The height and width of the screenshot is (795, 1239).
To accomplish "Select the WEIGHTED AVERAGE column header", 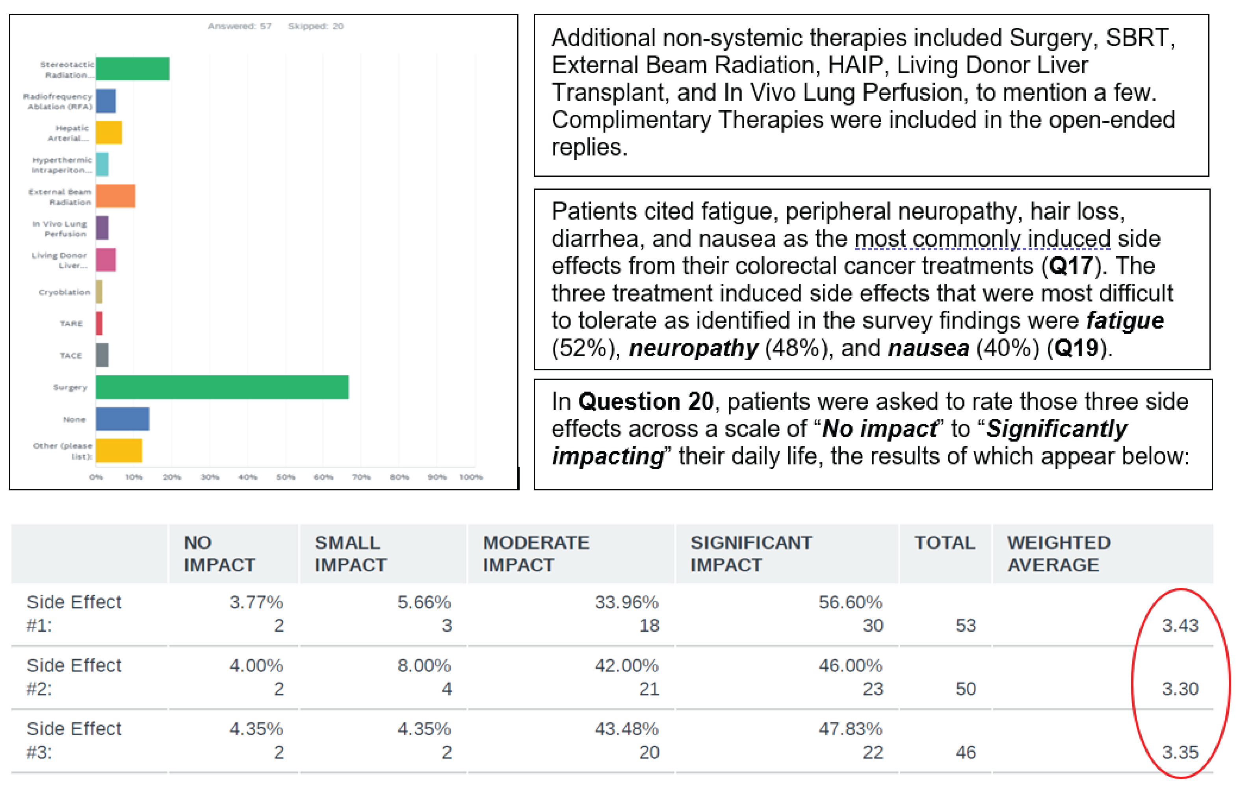I will coord(1058,553).
